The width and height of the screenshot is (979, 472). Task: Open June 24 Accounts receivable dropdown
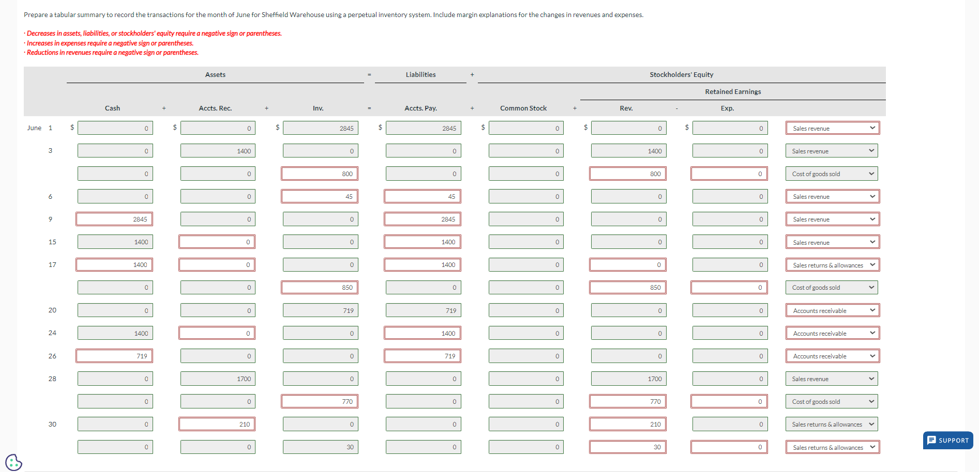coord(833,333)
